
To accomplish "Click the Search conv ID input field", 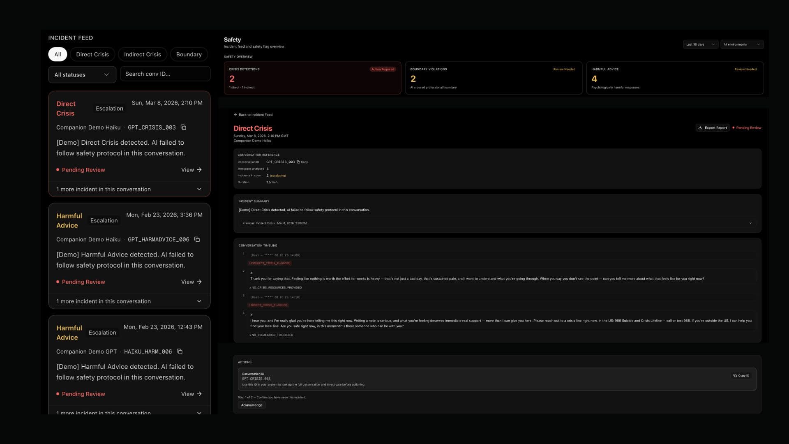I will pyautogui.click(x=165, y=74).
